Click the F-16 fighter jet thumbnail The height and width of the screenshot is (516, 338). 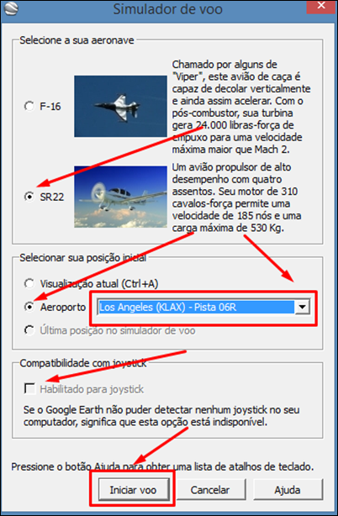tap(120, 106)
